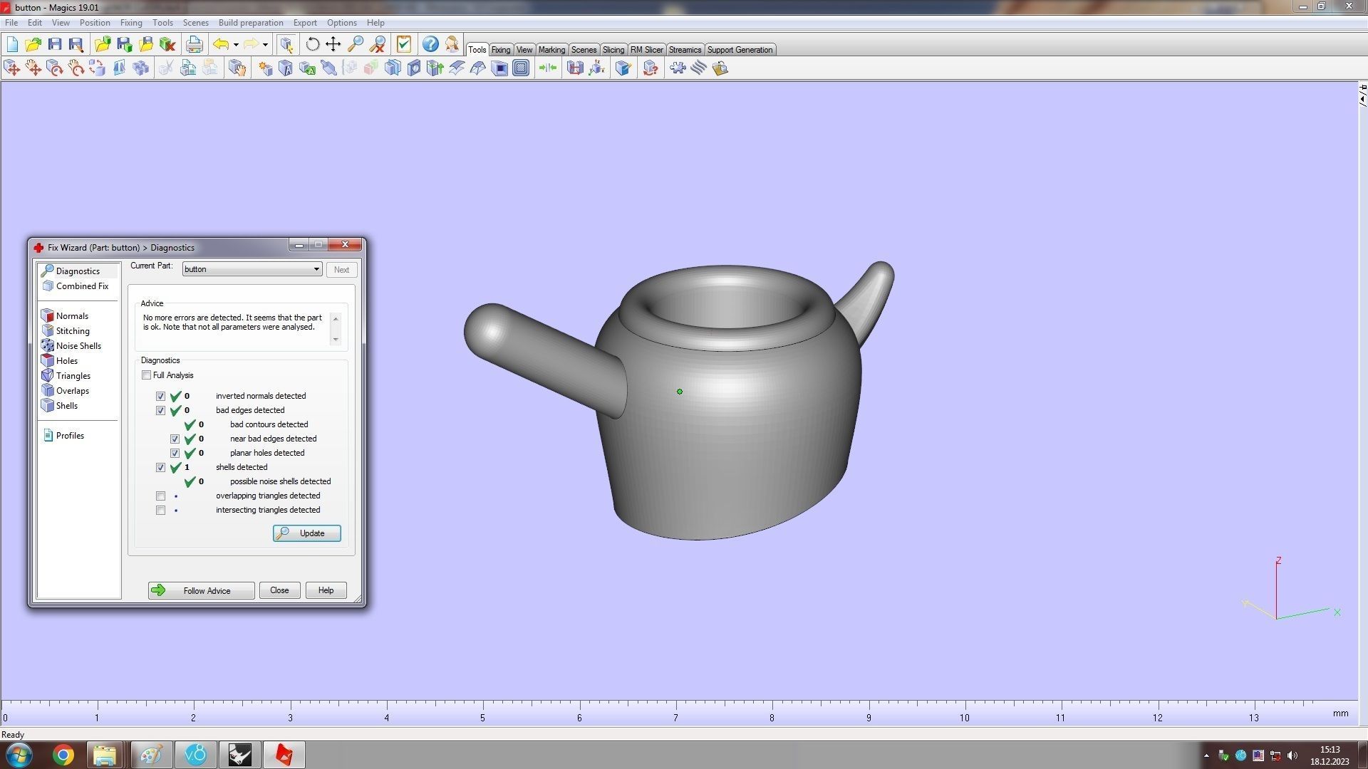
Task: Click the Undo arrow icon
Action: click(221, 44)
